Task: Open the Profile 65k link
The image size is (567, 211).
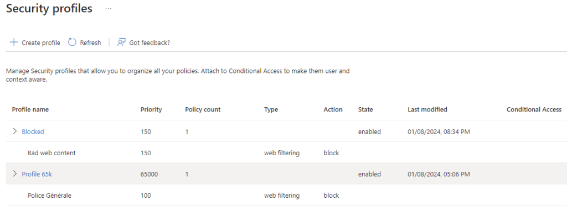Action: 37,174
